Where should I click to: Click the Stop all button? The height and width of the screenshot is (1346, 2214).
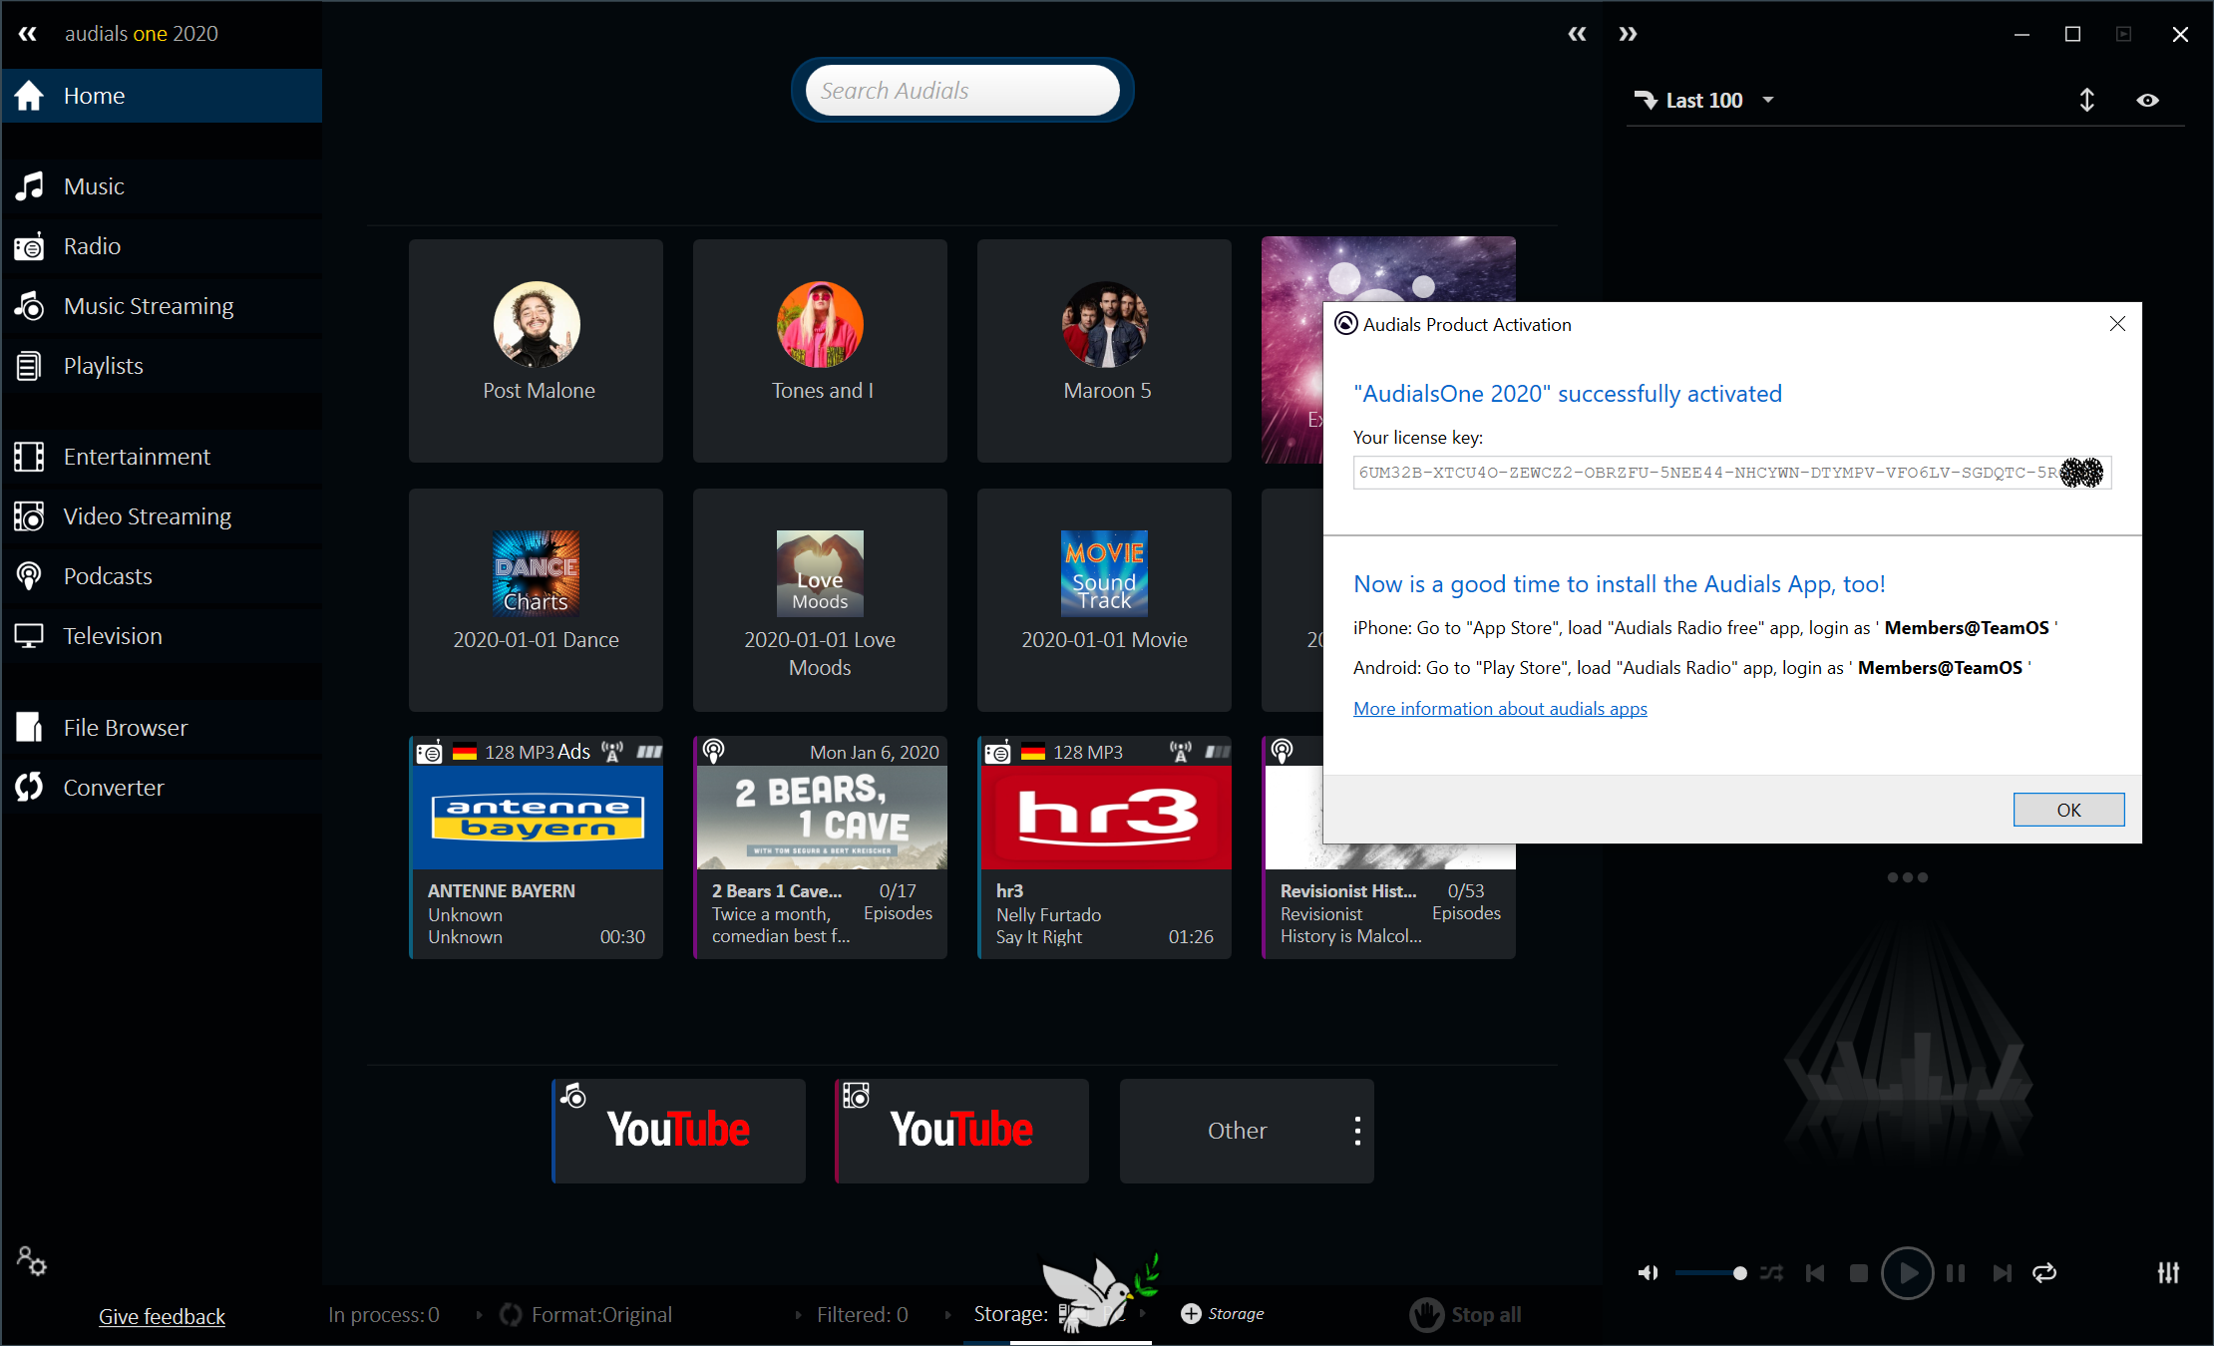(x=1466, y=1315)
